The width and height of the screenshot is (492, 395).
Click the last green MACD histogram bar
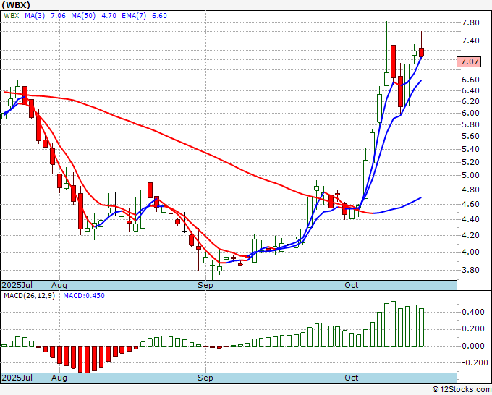[421, 327]
